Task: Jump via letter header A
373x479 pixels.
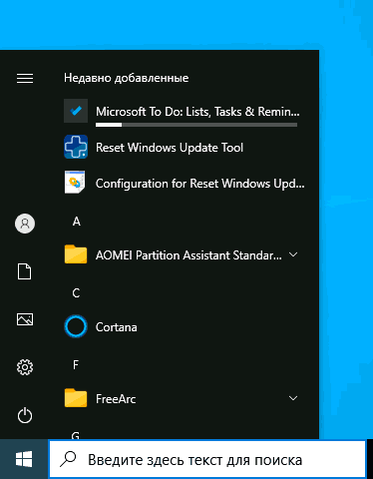Action: tap(77, 222)
